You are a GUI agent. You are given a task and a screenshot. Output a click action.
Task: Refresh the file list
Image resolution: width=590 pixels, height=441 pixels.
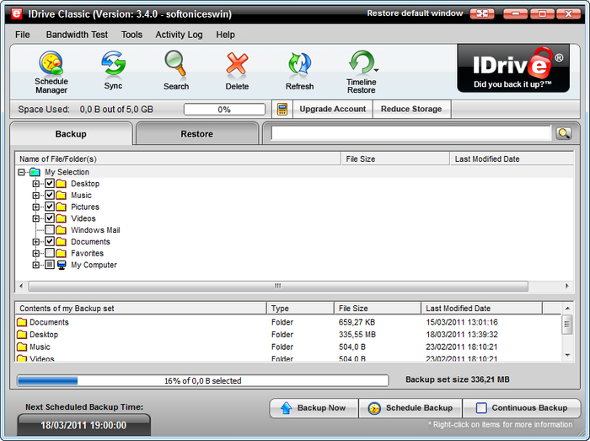pos(299,71)
